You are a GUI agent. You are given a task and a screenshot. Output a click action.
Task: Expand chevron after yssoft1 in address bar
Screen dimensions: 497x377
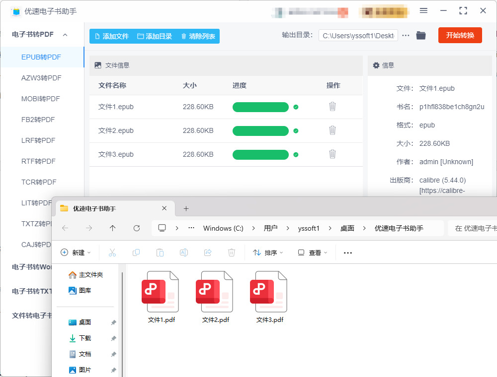(330, 228)
